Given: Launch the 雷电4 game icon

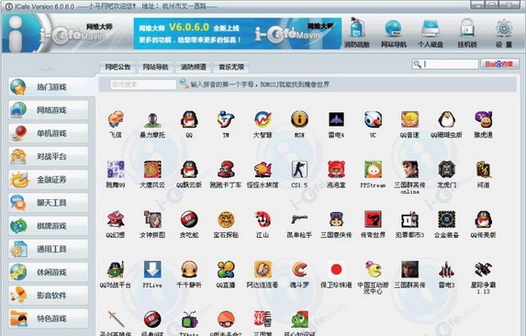Looking at the screenshot, I should click(336, 119).
